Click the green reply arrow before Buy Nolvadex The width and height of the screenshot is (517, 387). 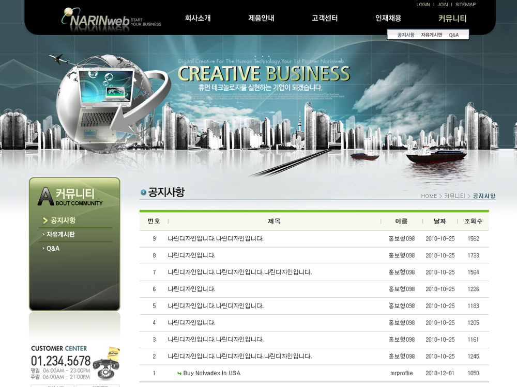(179, 374)
